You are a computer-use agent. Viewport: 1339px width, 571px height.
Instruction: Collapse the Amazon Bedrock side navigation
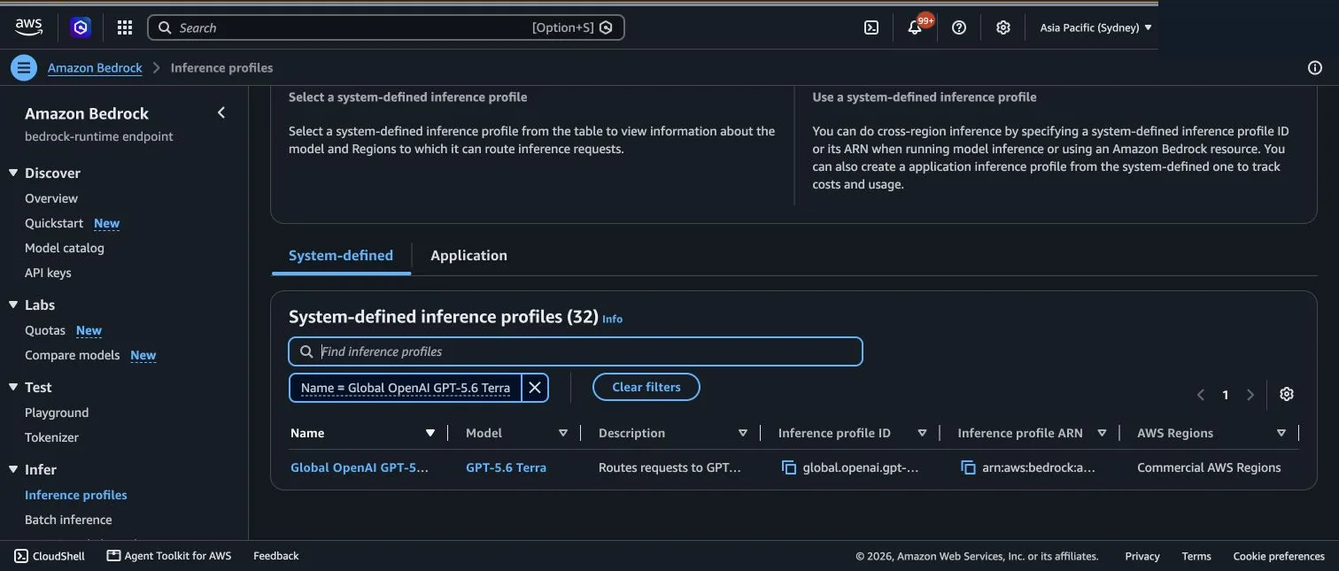click(x=221, y=112)
